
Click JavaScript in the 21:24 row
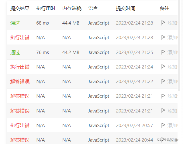click(x=99, y=67)
